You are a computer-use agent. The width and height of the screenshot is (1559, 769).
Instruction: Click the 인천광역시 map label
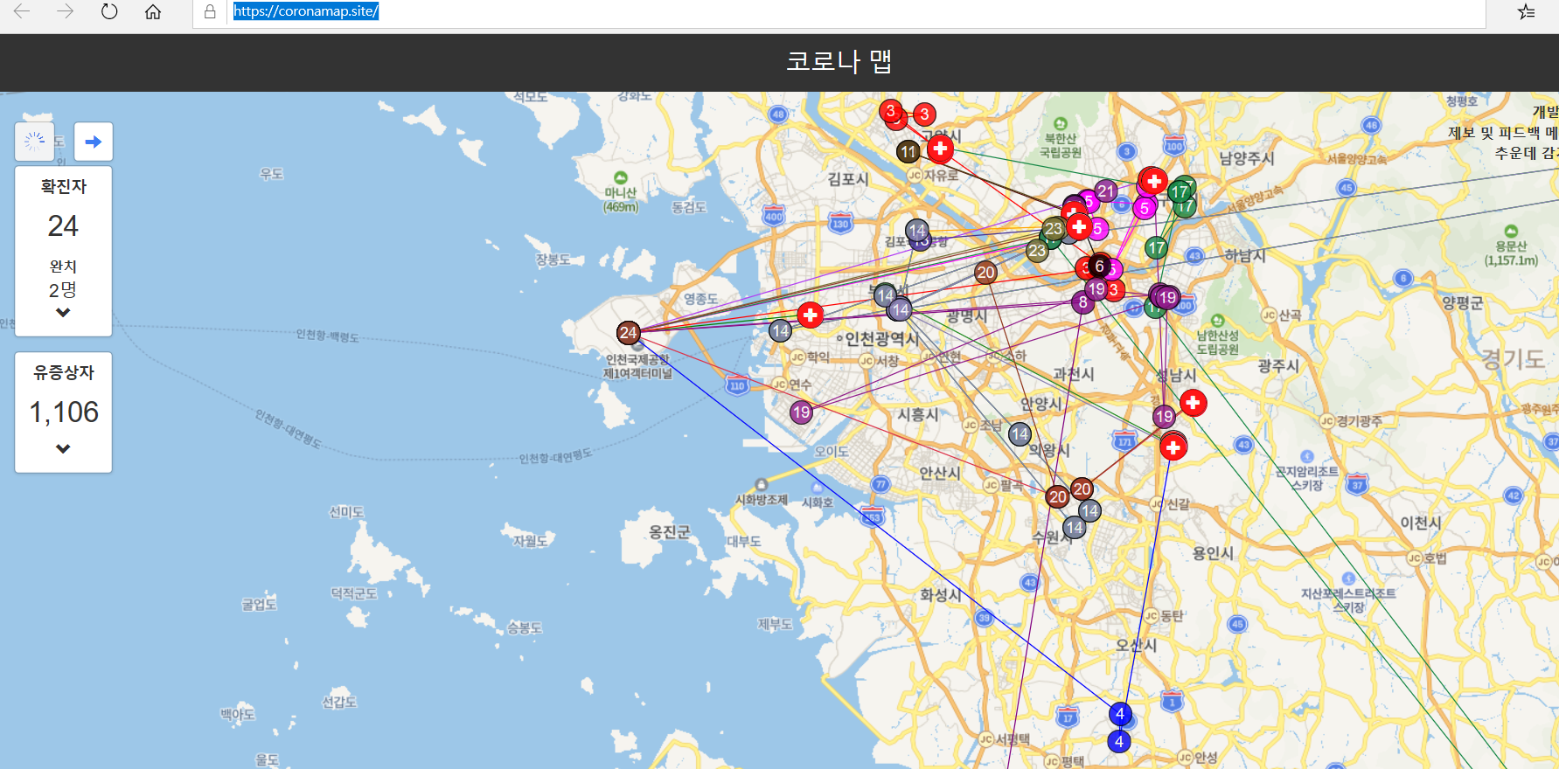(x=881, y=338)
